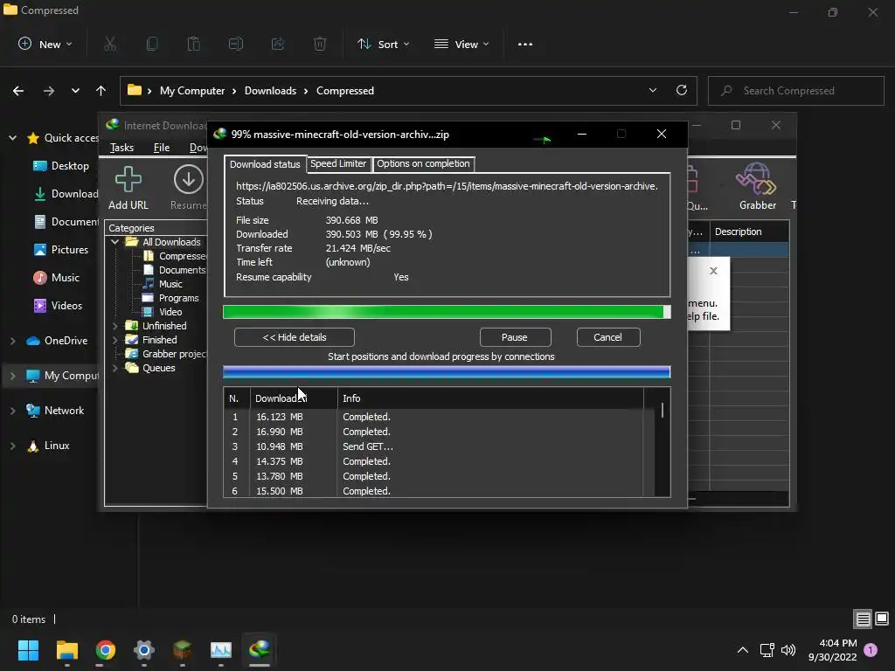Screen dimensions: 895x671
Task: Open Windows Start menu
Action: 28,650
